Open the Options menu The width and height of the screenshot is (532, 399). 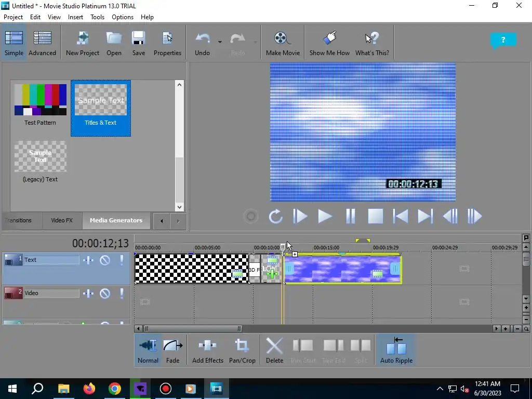[x=123, y=17]
